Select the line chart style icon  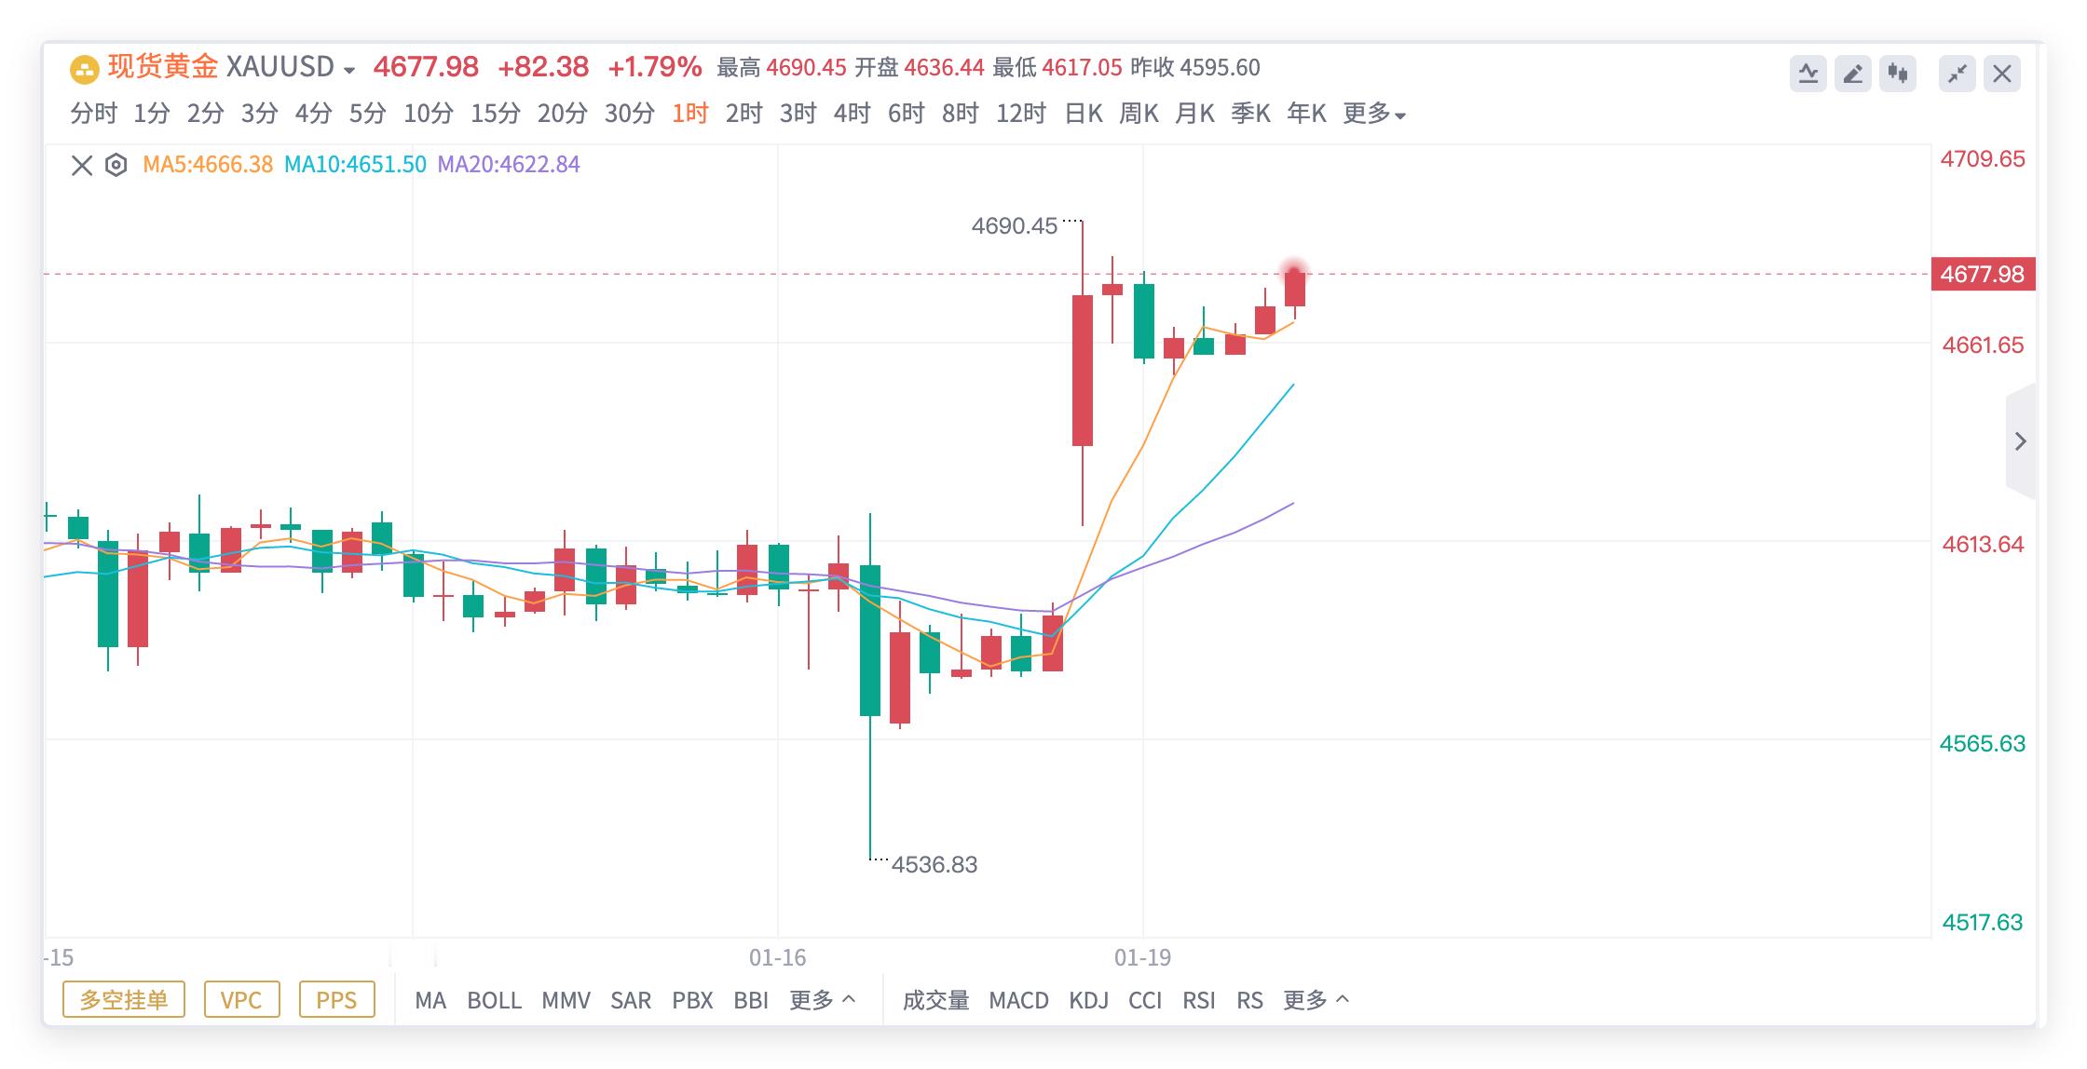coord(1810,73)
